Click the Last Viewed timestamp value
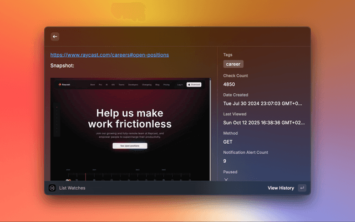 (x=264, y=123)
